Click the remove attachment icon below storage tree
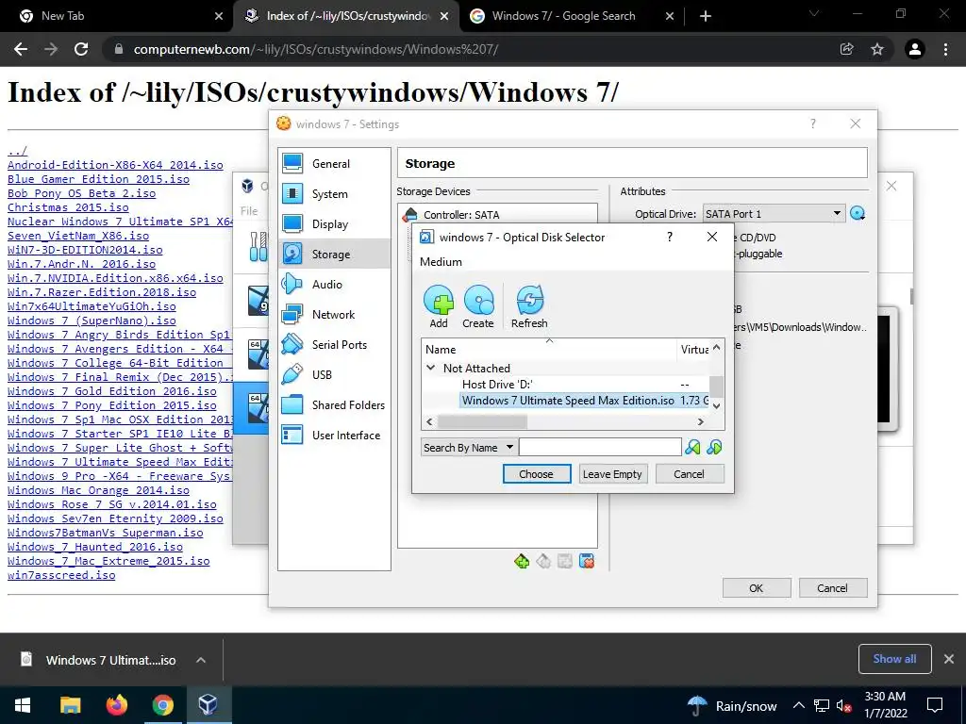Viewport: 966px width, 724px height. click(x=587, y=561)
